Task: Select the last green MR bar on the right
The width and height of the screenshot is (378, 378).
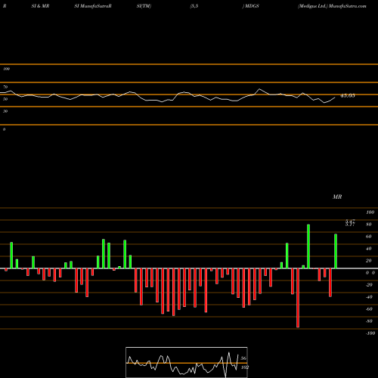Action: [x=336, y=251]
